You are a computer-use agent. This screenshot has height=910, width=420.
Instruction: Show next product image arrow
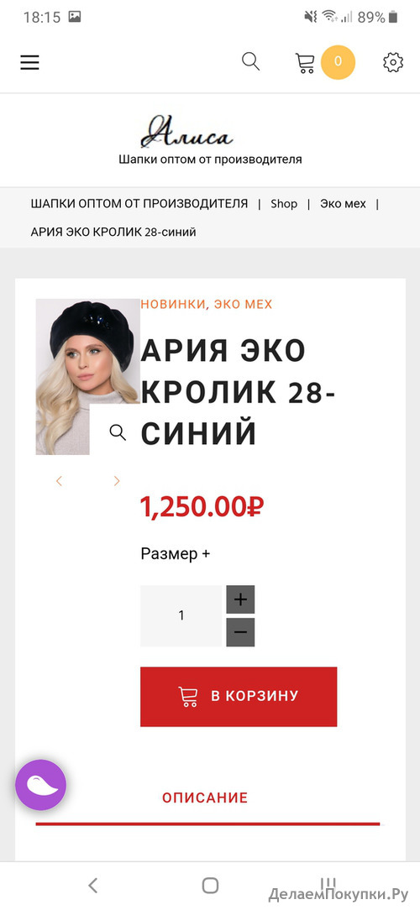click(117, 480)
